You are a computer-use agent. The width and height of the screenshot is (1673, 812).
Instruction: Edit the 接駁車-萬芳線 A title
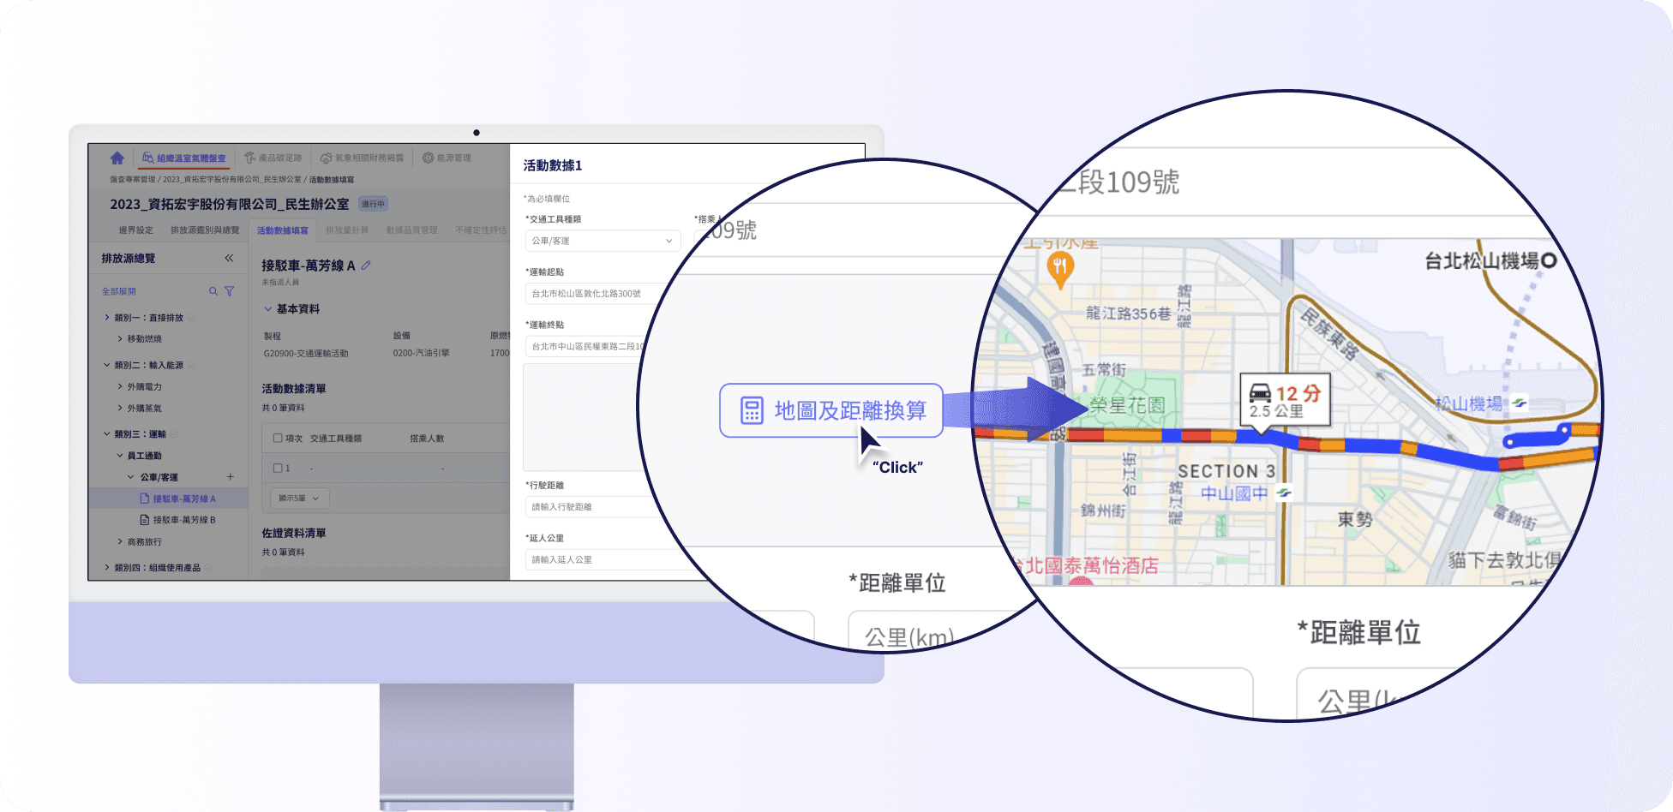366,266
